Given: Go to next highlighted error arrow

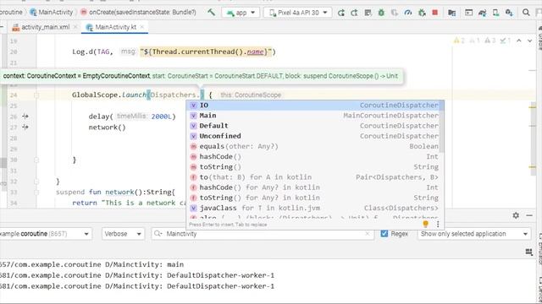Looking at the screenshot, I should point(529,41).
